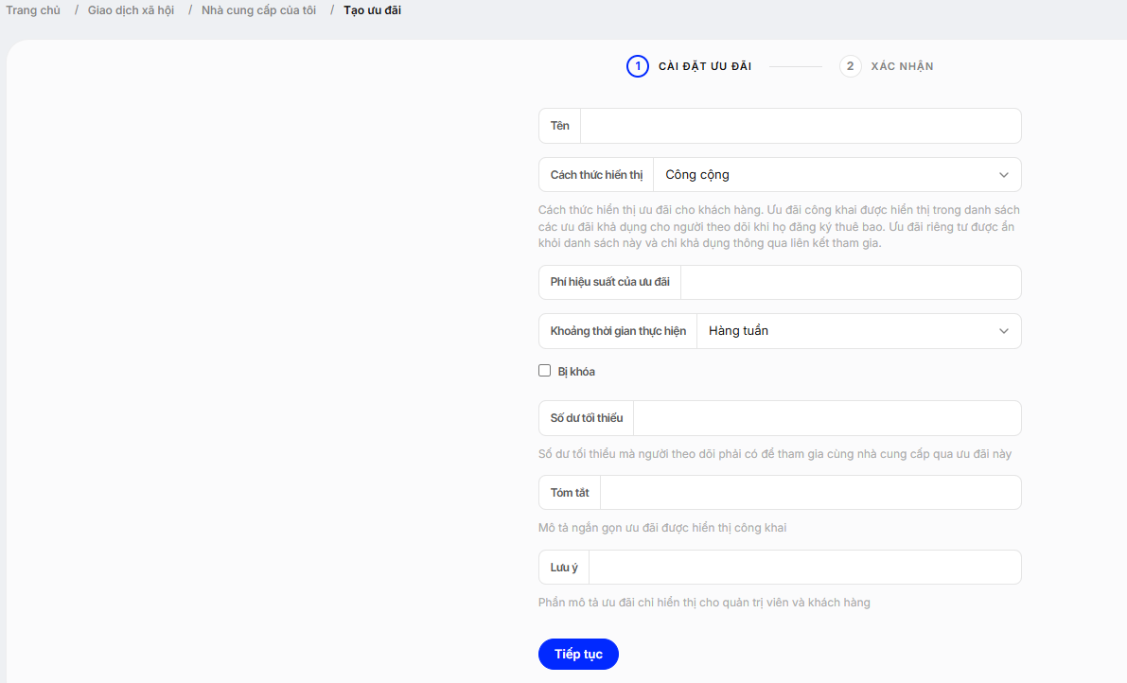Click step 2 circle icon
The width and height of the screenshot is (1127, 683).
click(x=850, y=66)
